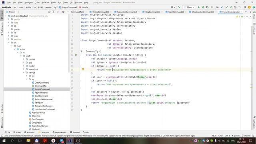Image resolution: width=256 pixels, height=144 pixels.
Task: Click 4 spaces indent setting
Action: pyautogui.click(x=236, y=136)
